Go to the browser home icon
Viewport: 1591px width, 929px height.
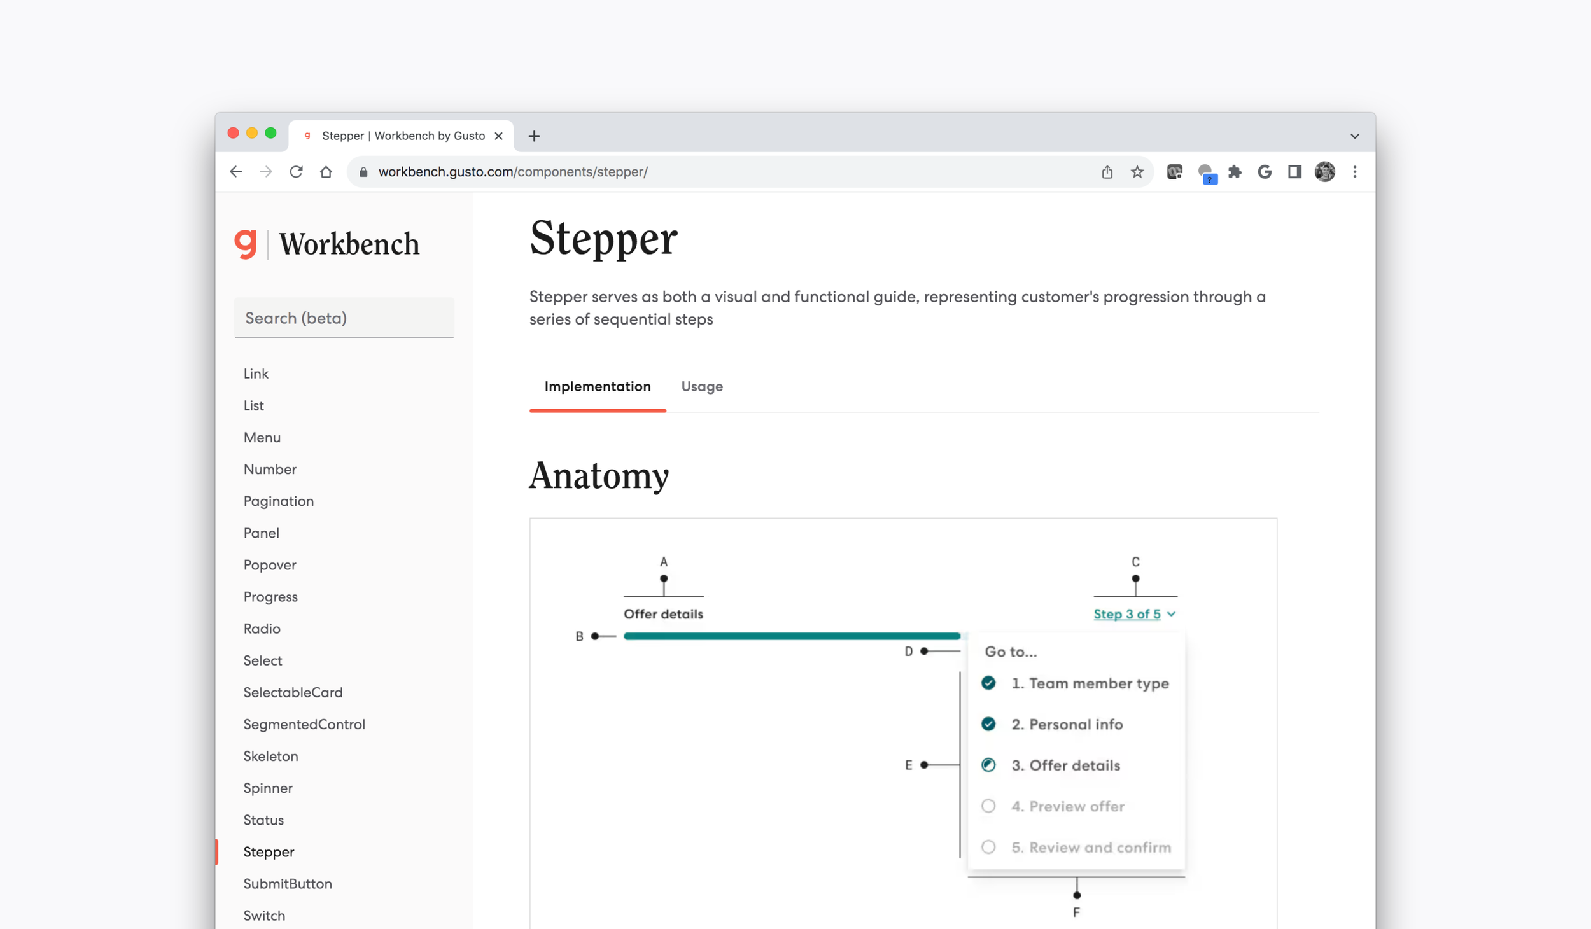326,172
